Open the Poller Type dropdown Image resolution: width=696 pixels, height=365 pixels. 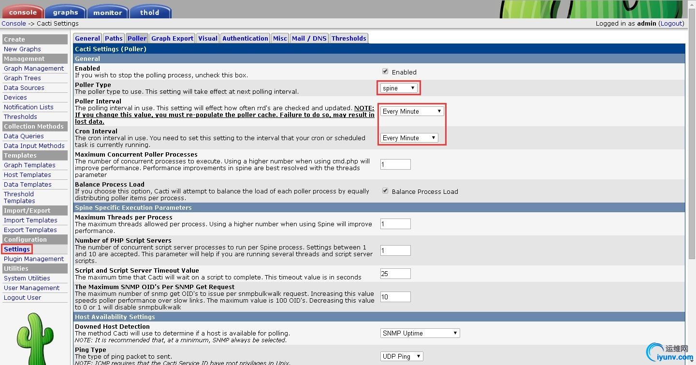399,88
